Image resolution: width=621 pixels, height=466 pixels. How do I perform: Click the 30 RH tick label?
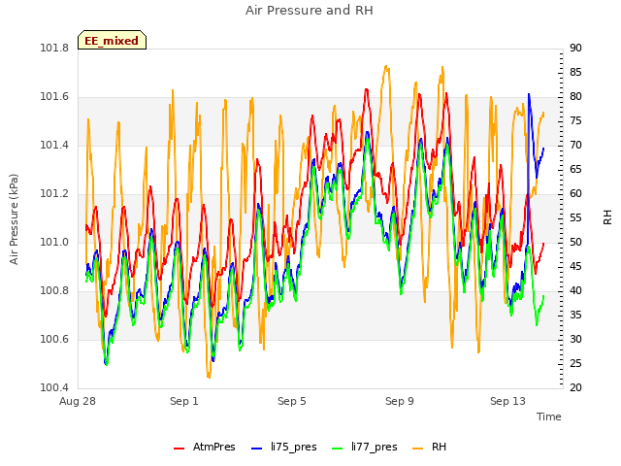575,339
